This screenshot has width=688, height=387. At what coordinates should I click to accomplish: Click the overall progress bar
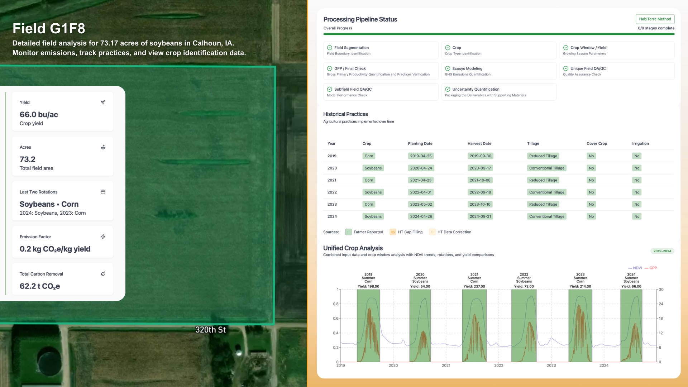tap(498, 34)
